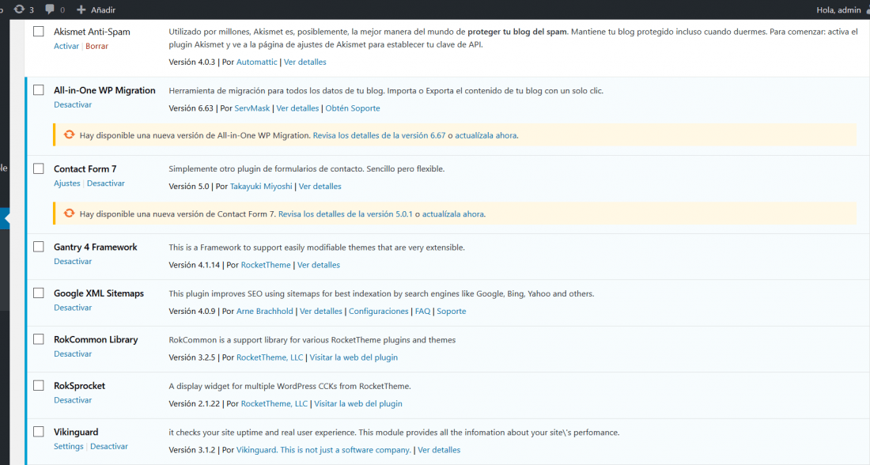The height and width of the screenshot is (465, 870).
Task: Open the Añadir menu in admin bar
Action: [96, 9]
